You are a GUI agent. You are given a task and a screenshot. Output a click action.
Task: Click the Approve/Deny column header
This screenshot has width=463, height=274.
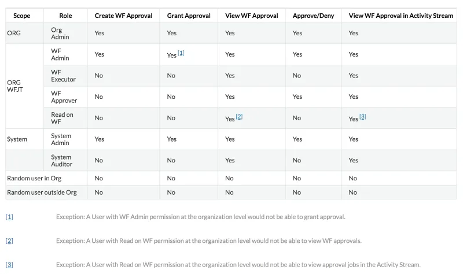click(x=313, y=16)
